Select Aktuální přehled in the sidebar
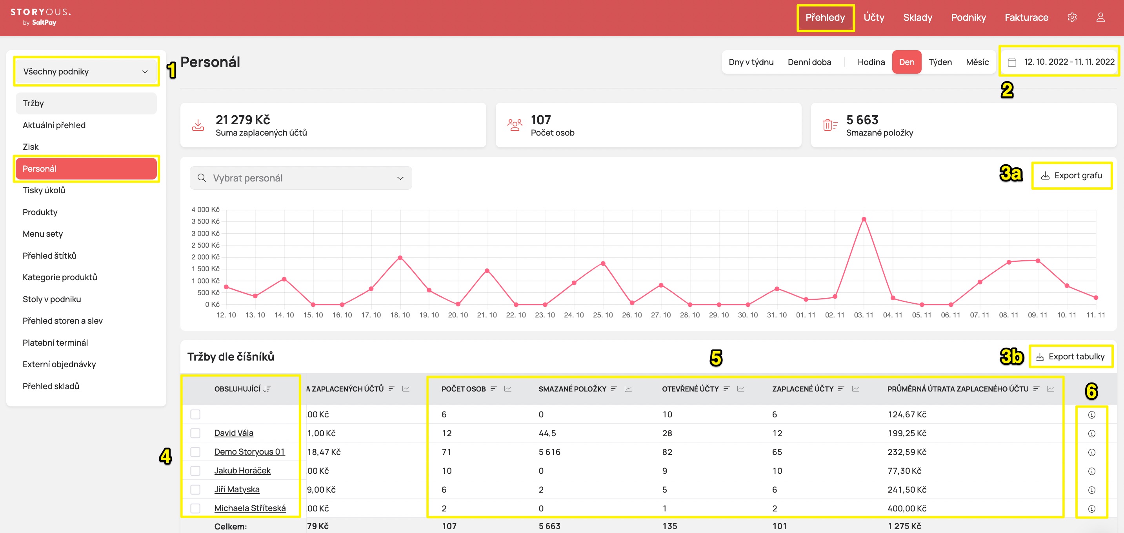1124x533 pixels. pos(86,125)
